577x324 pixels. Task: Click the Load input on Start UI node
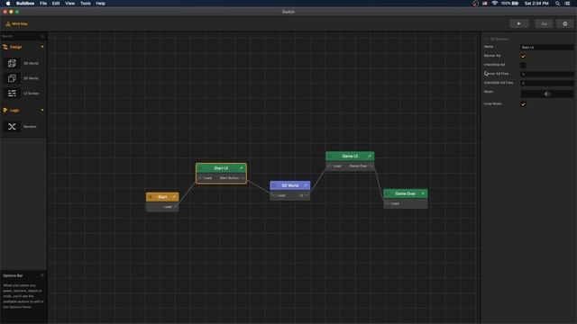(208, 178)
